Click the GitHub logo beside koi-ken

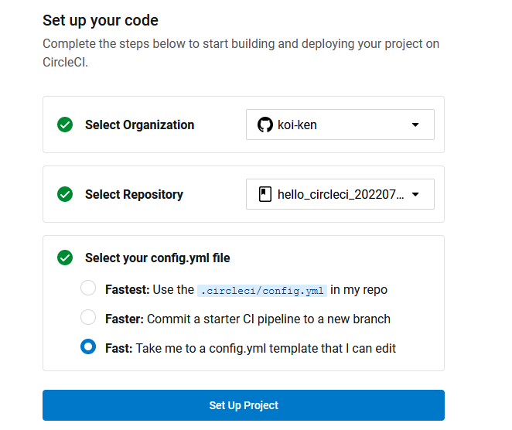click(265, 125)
